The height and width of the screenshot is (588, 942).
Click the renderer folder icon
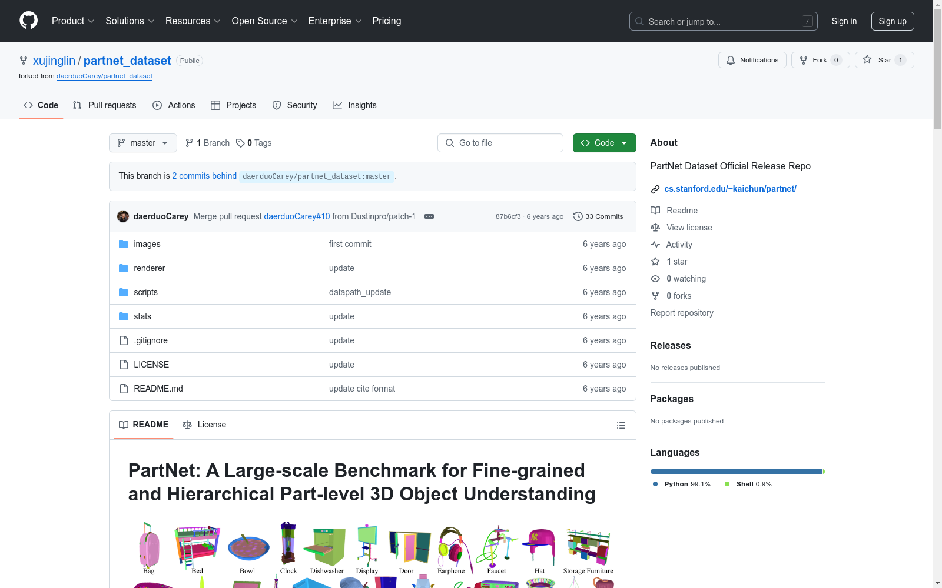[x=124, y=268]
